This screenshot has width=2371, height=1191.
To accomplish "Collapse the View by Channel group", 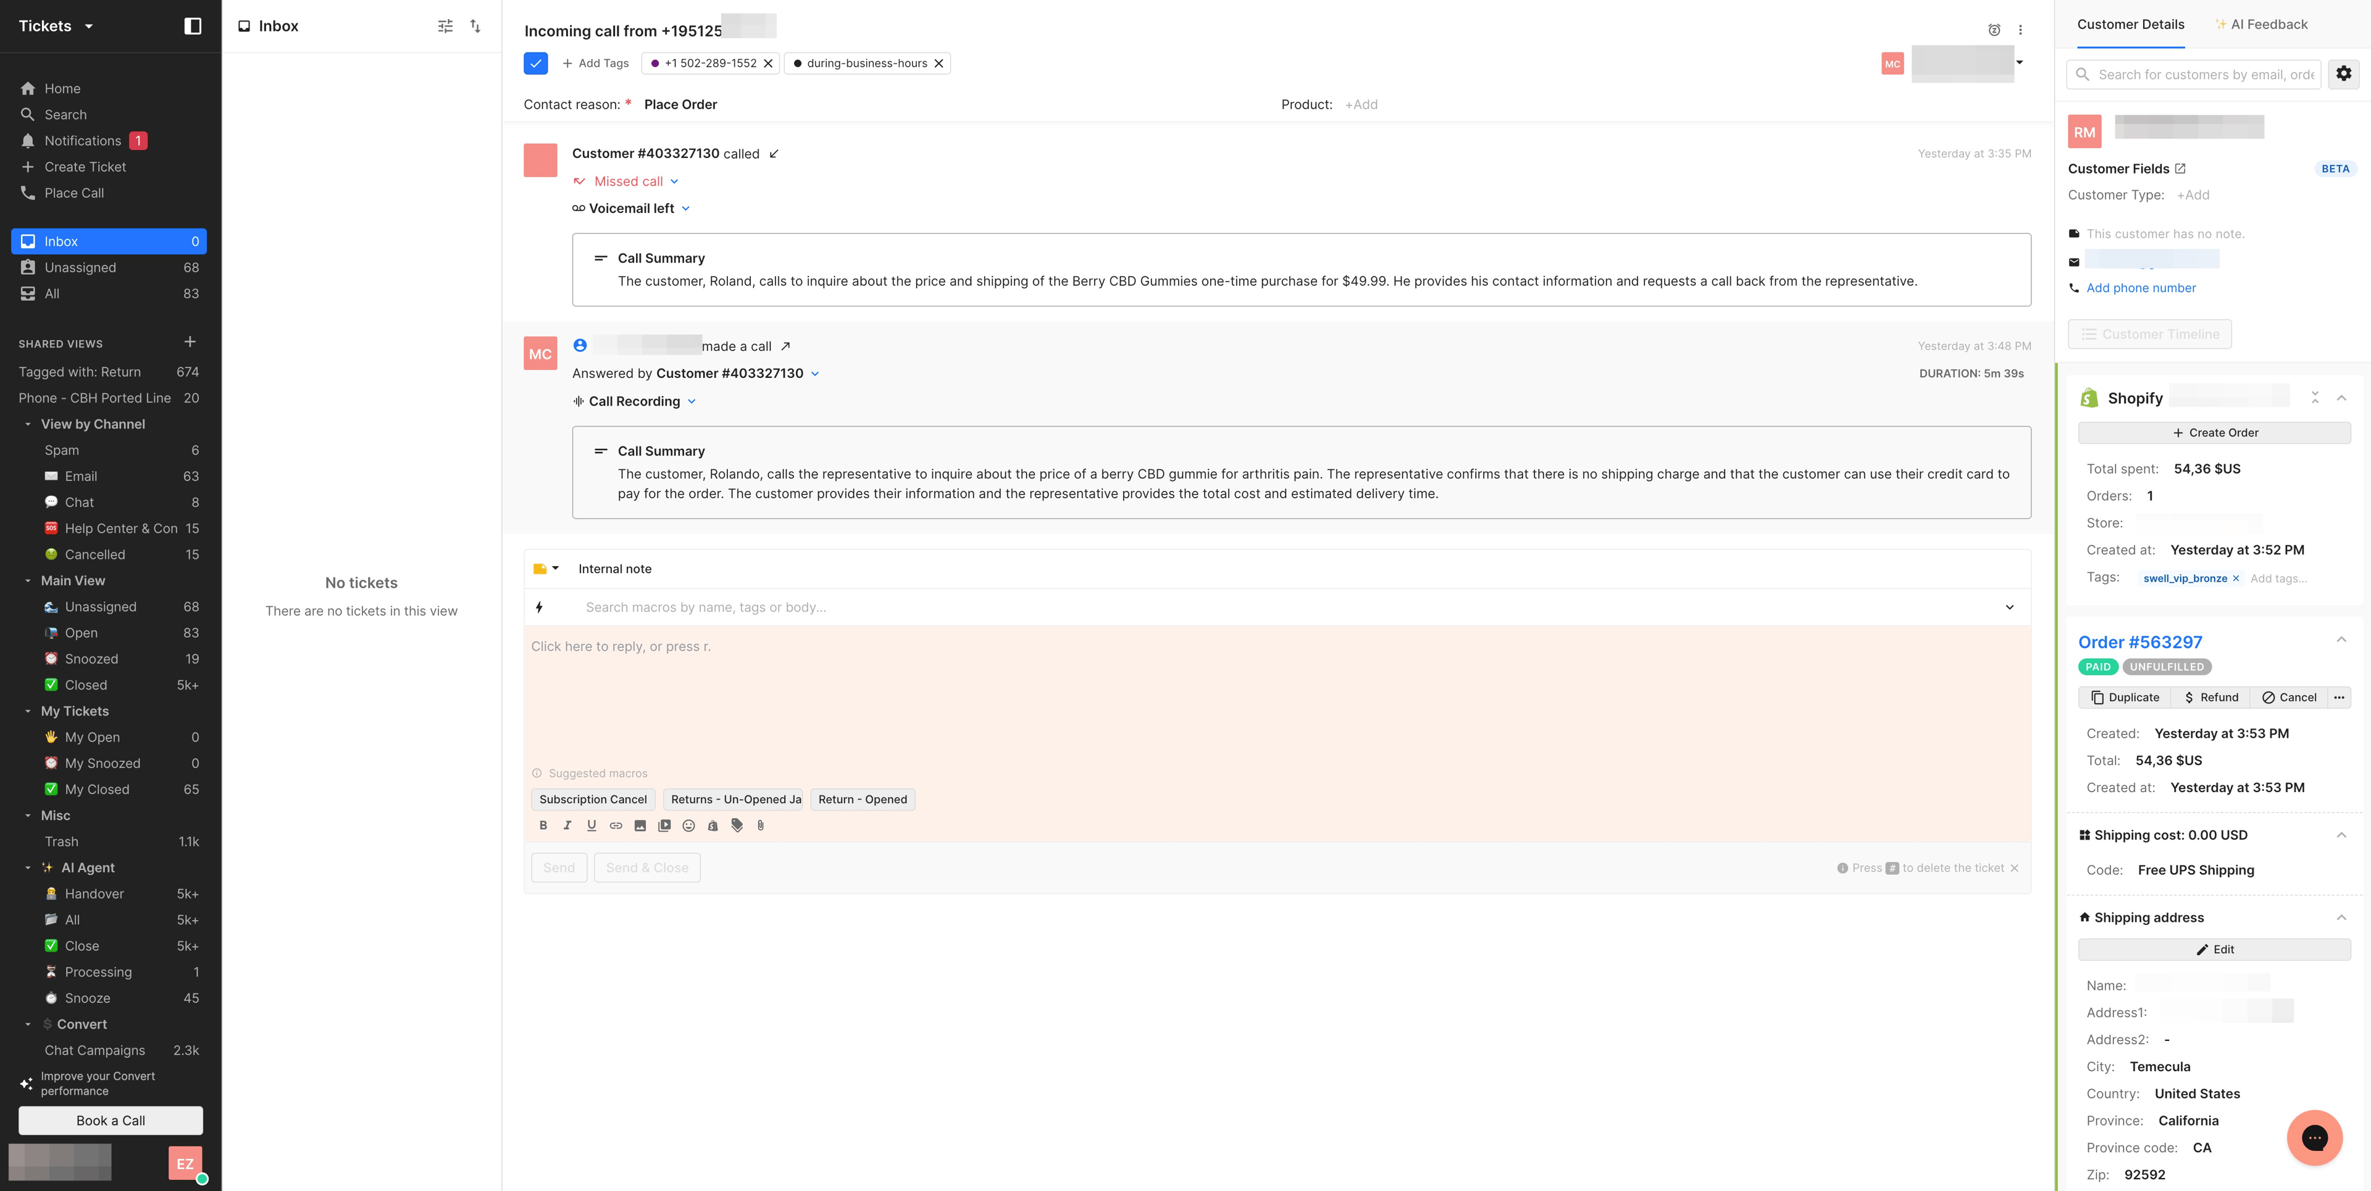I will 28,424.
